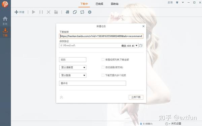
Task: Toggle the auto follow series checkbox
Action: 103,67
